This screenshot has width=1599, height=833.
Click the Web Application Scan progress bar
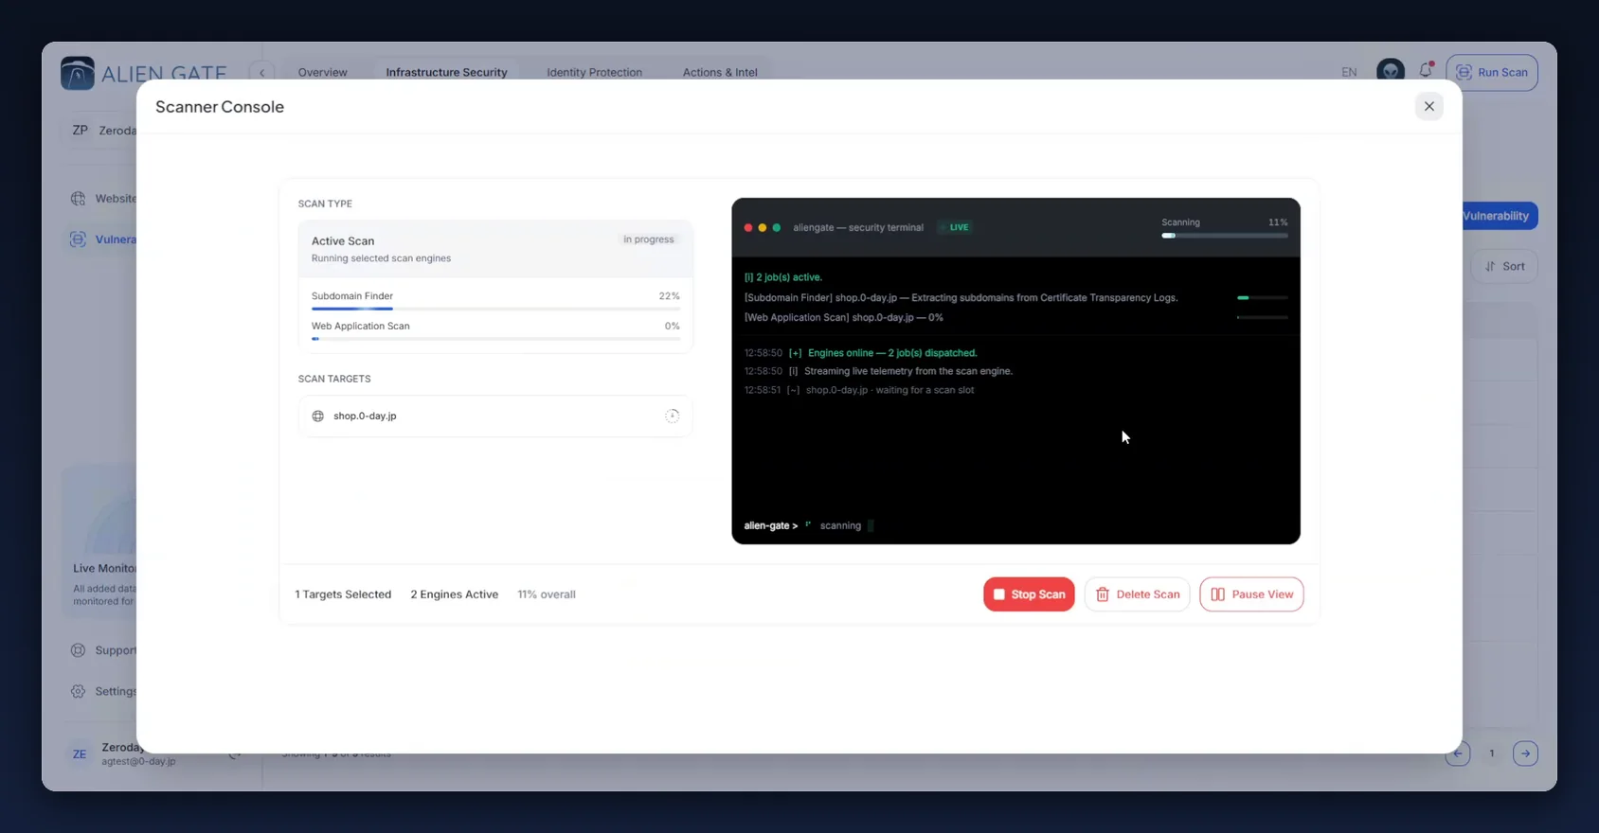(x=495, y=338)
